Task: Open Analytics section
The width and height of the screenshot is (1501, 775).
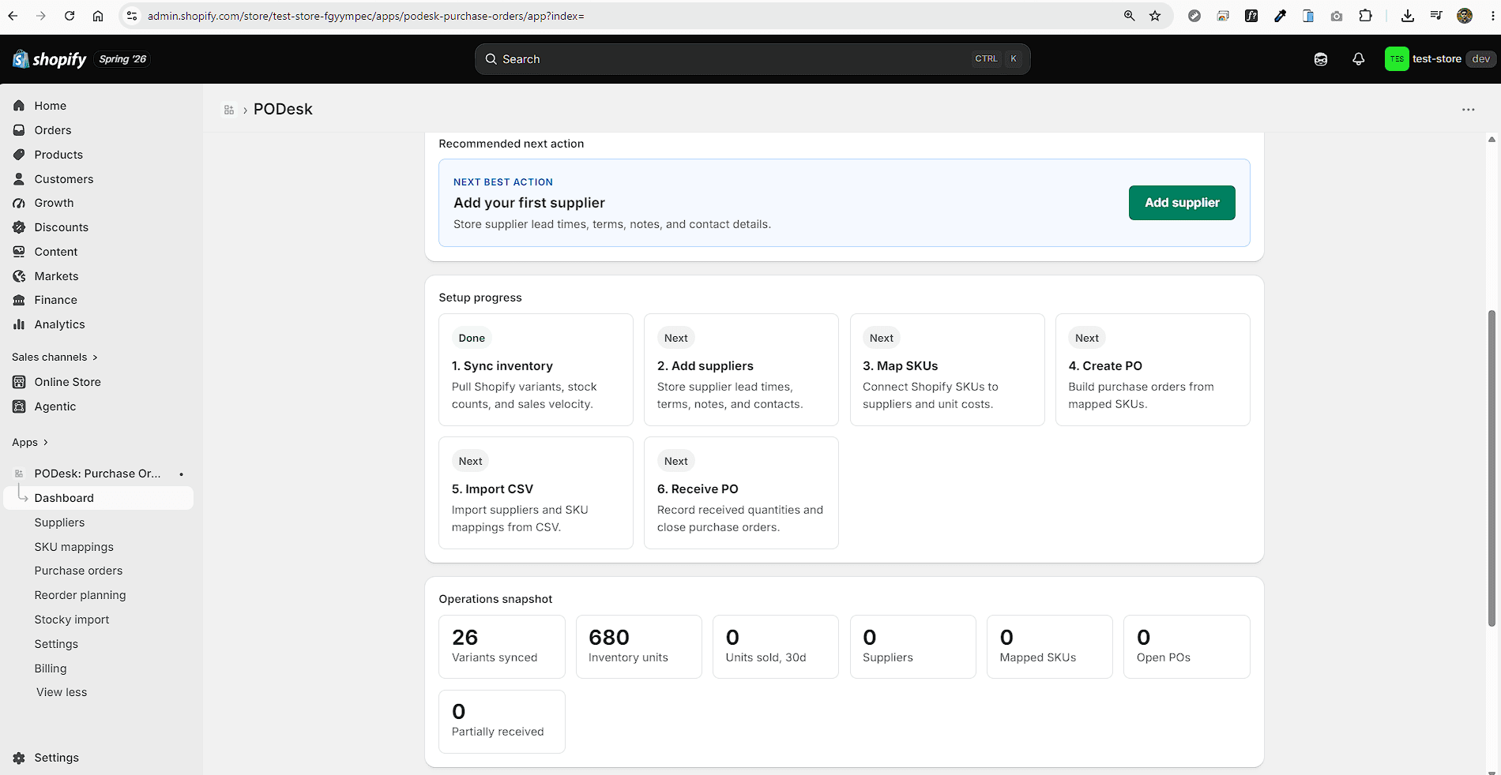Action: (59, 324)
